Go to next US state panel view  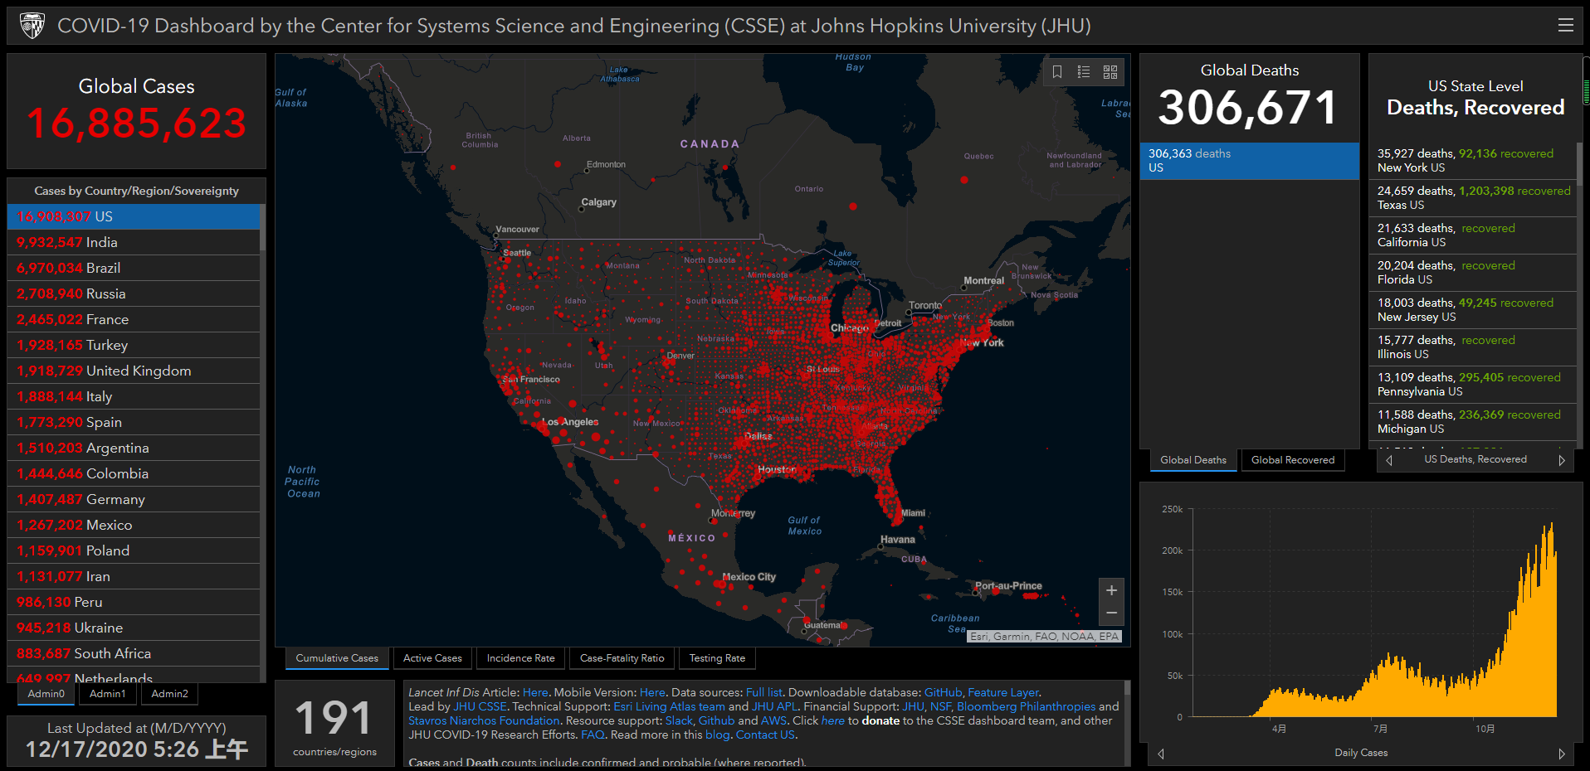click(x=1562, y=460)
